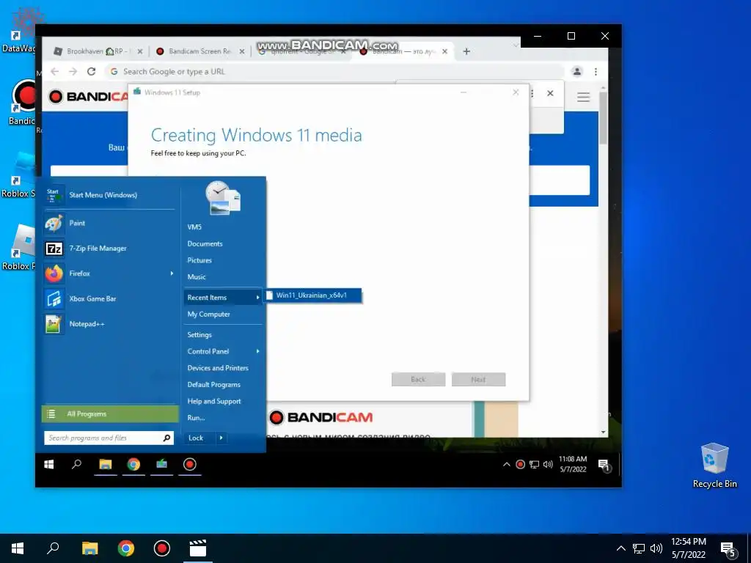Open search on the inner VM taskbar

pyautogui.click(x=76, y=464)
